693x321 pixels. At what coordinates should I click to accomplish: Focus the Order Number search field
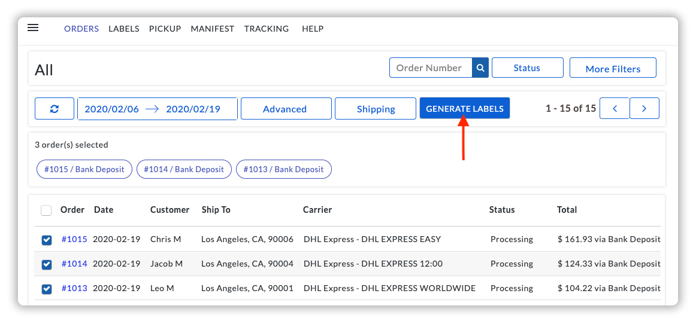coord(431,68)
